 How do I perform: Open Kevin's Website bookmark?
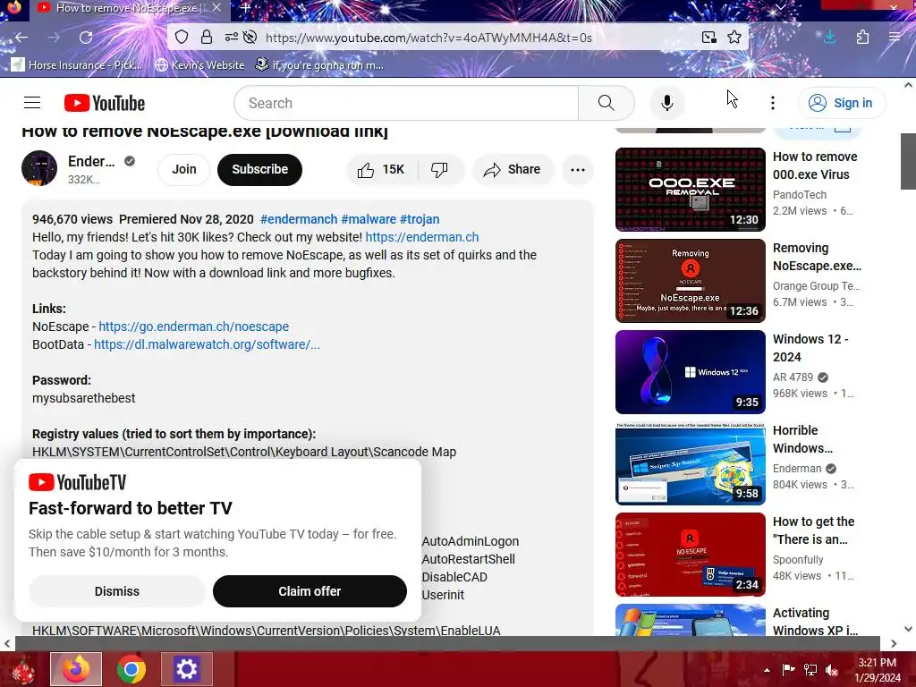199,64
